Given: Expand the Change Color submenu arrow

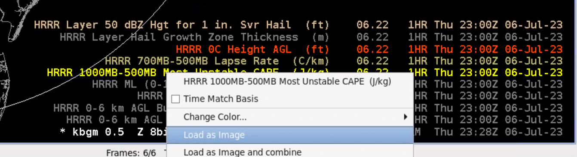Looking at the screenshot, I should (x=405, y=117).
